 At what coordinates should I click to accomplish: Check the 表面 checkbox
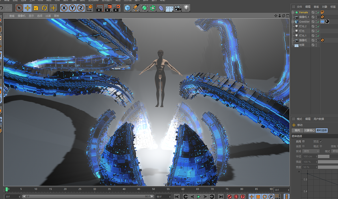[304, 146]
